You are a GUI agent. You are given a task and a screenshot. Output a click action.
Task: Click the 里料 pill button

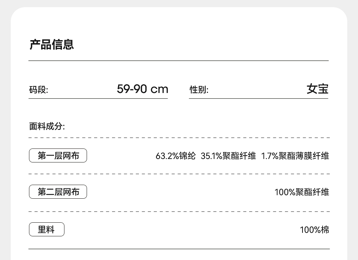pyautogui.click(x=47, y=230)
